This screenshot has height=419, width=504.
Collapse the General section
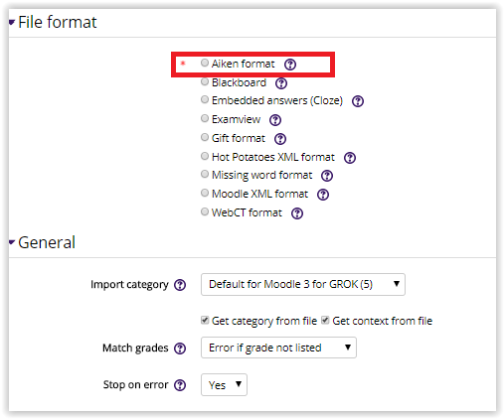(x=12, y=242)
